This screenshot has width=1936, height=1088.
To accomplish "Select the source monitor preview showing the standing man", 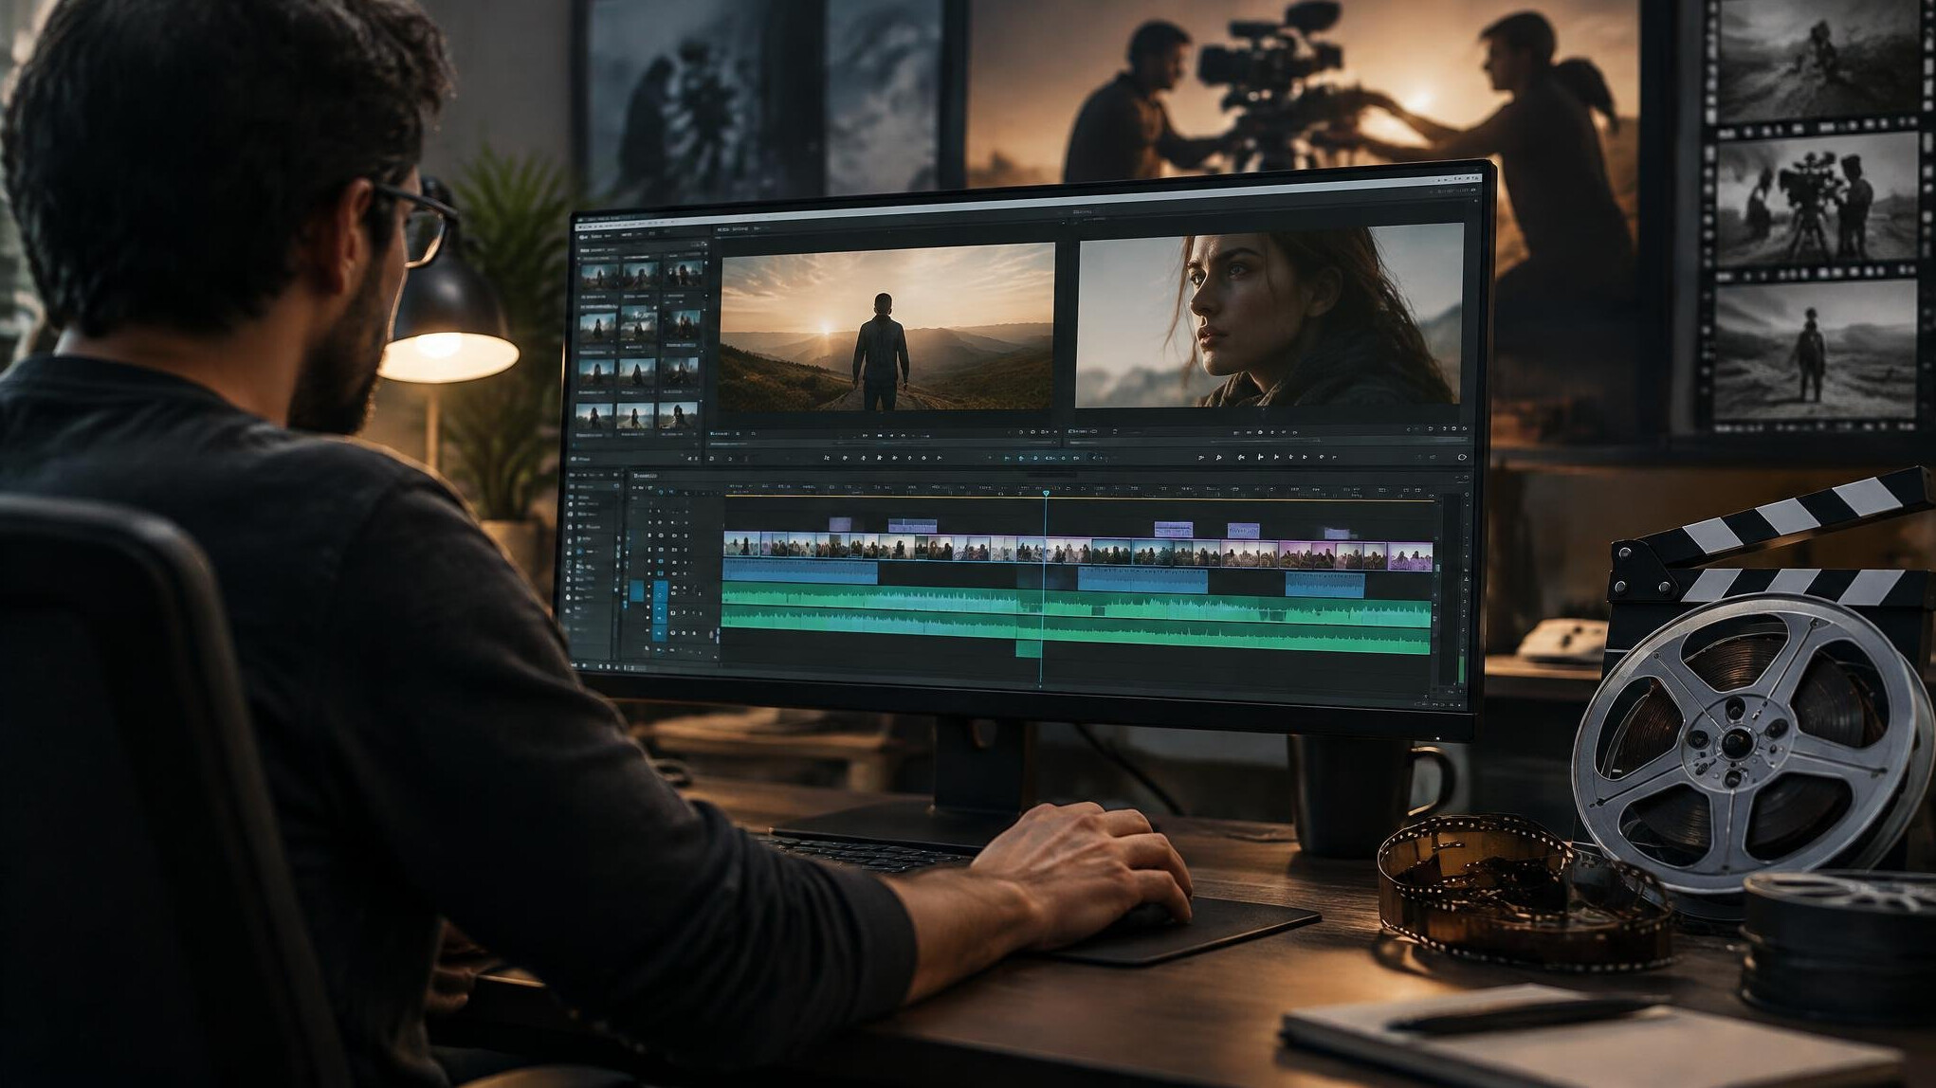I will 886,326.
